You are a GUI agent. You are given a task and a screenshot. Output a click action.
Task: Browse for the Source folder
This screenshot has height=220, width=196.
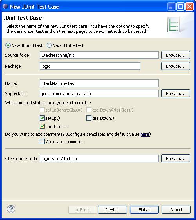[176, 55]
